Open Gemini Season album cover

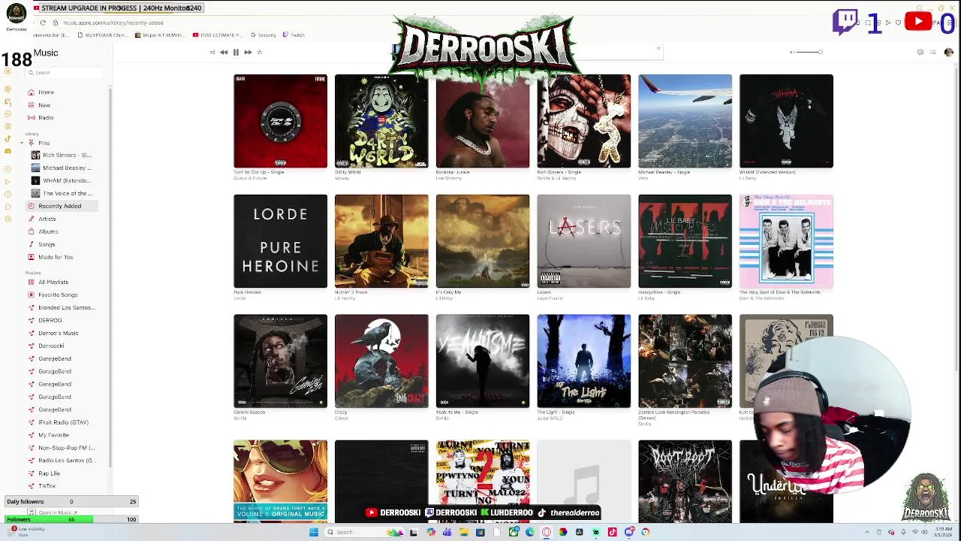tap(280, 361)
